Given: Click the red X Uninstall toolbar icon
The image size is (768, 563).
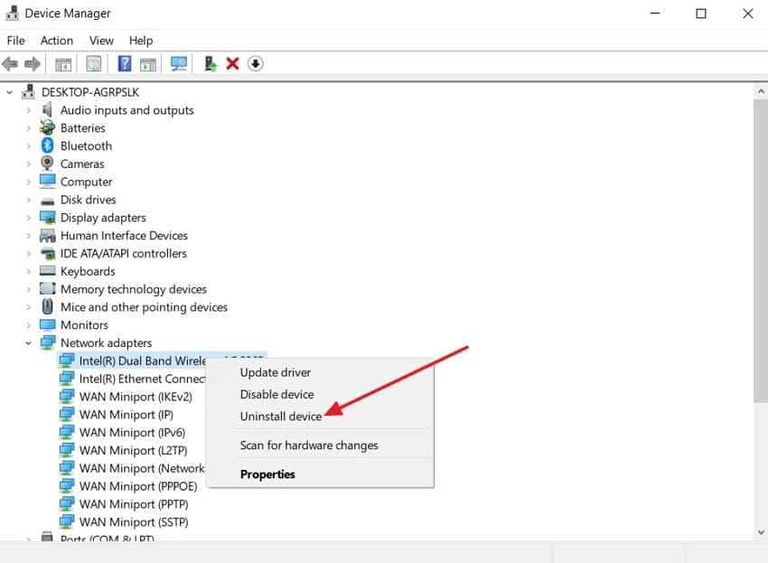Looking at the screenshot, I should coord(232,63).
